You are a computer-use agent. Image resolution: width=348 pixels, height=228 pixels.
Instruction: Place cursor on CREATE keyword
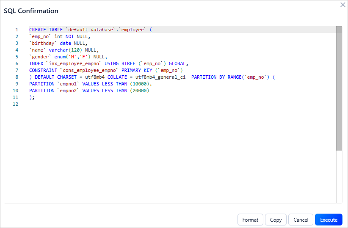pyautogui.click(x=37, y=30)
